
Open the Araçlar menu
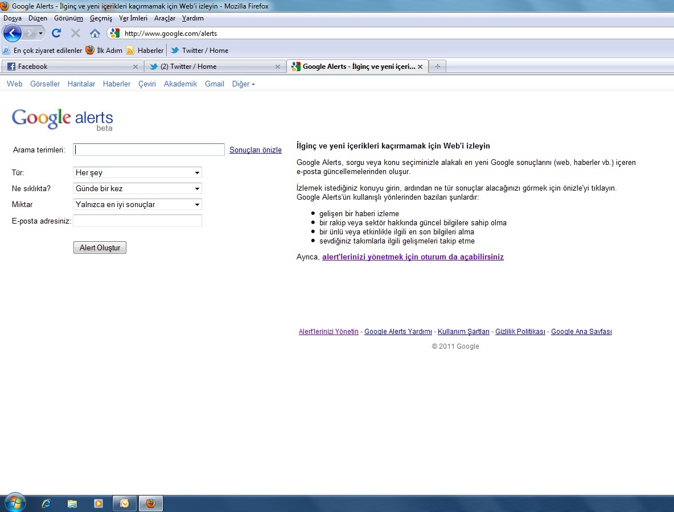(165, 18)
